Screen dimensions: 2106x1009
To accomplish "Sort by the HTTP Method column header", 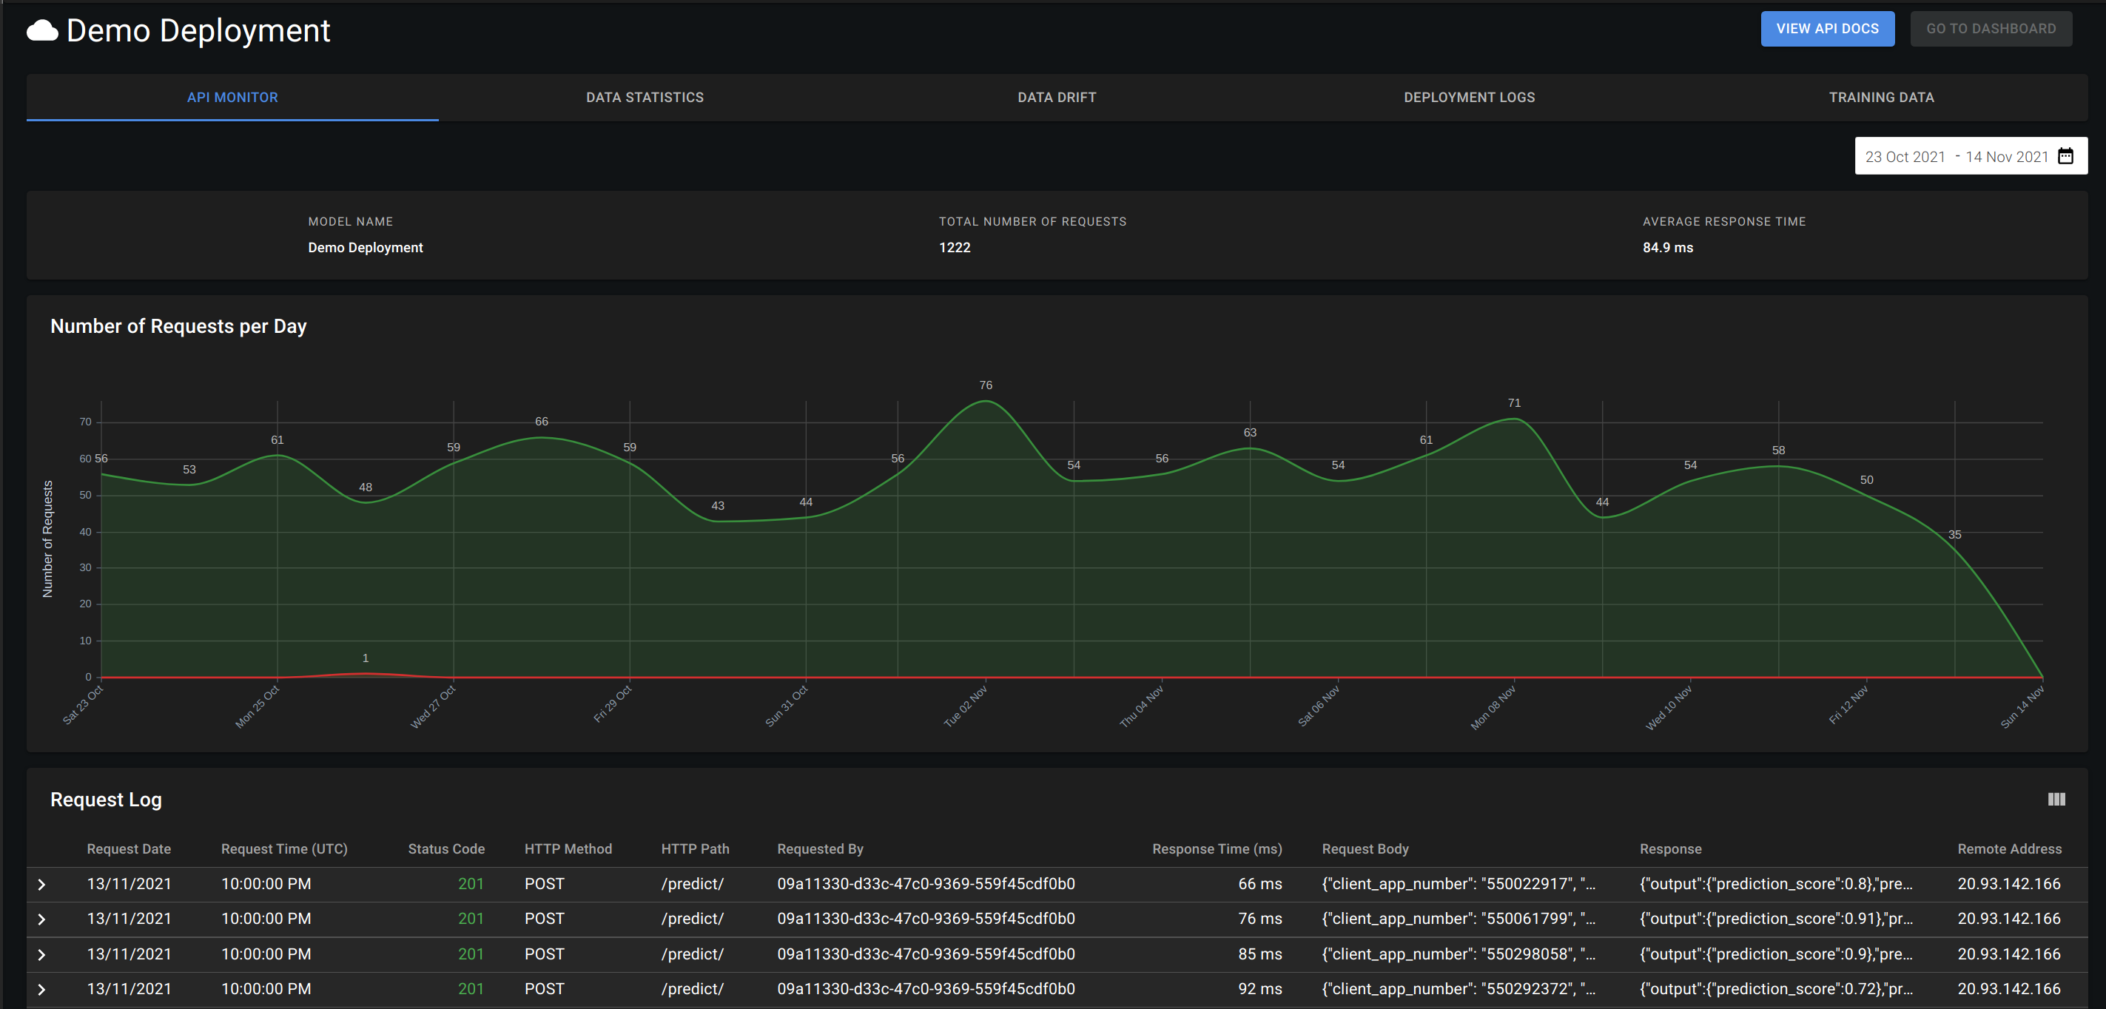I will tap(568, 849).
